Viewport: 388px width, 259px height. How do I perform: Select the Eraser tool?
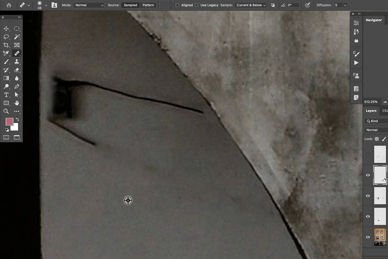17,70
